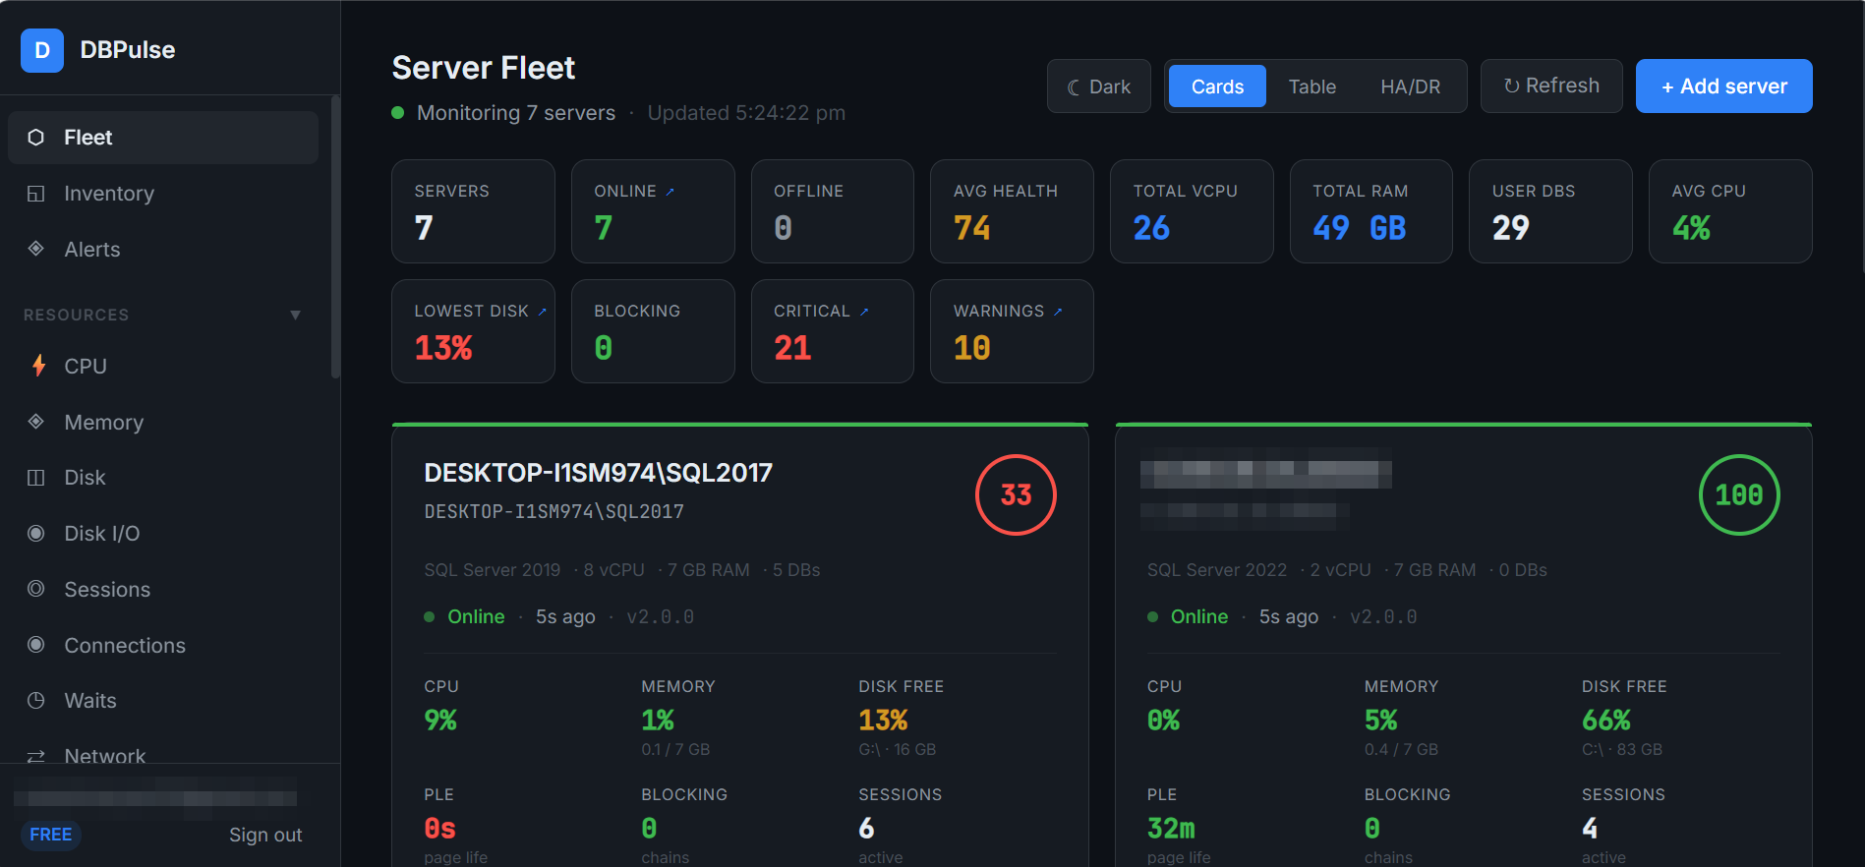This screenshot has width=1865, height=867.
Task: Click the AVG CPU 4% tile
Action: [1730, 211]
